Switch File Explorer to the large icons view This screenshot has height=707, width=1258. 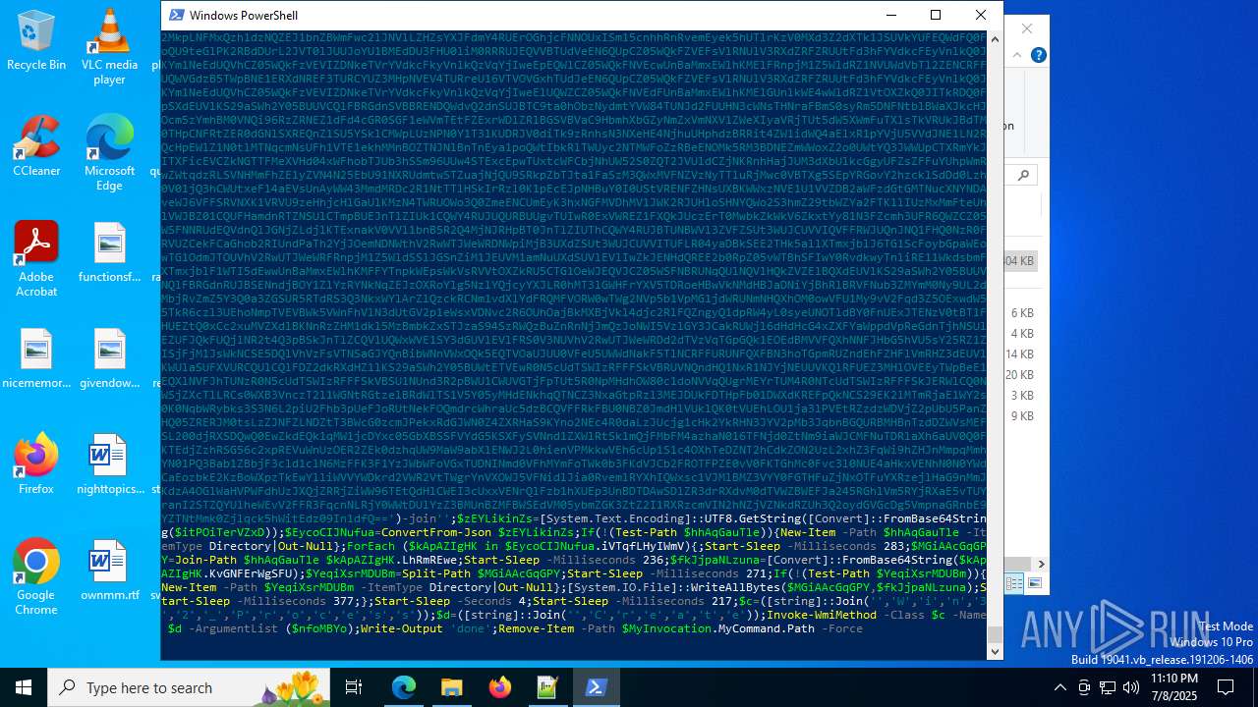coord(1034,583)
